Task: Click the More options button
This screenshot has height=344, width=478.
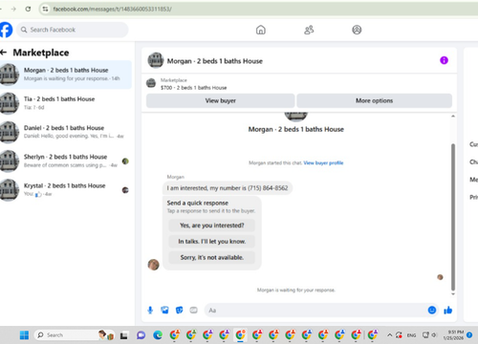Action: [x=374, y=100]
